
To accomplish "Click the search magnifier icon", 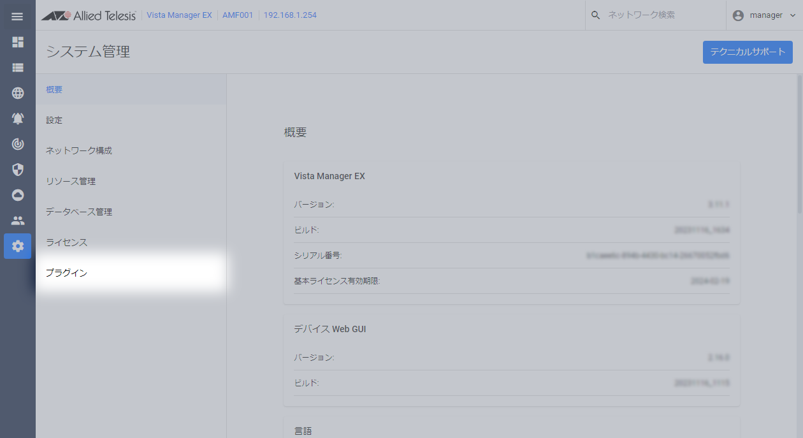I will pos(596,15).
